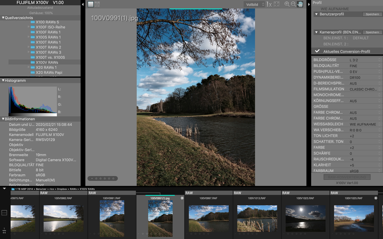Click the 1x actual size icon
This screenshot has height=239, width=383.
click(x=269, y=4)
